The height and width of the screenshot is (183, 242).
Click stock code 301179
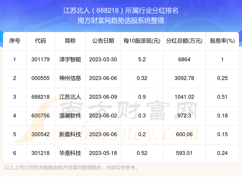click(x=41, y=59)
